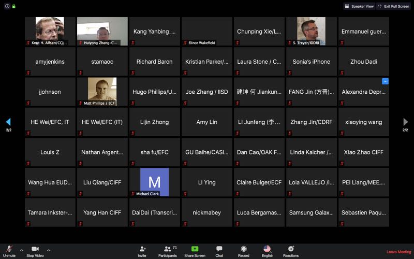Image resolution: width=414 pixels, height=259 pixels.
Task: Stop the camera video
Action: [x=34, y=251]
